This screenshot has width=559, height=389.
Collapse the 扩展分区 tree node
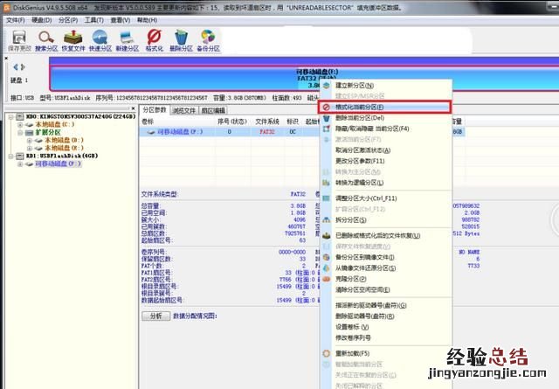coord(18,132)
